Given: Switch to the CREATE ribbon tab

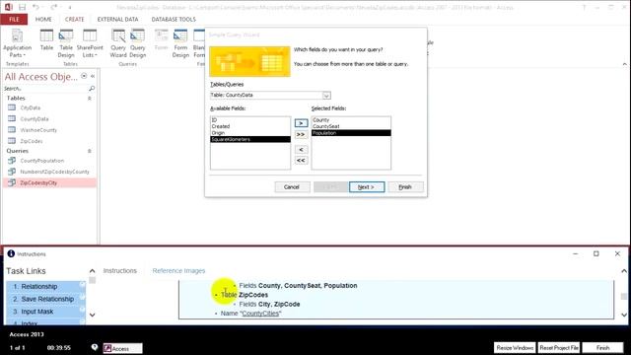Looking at the screenshot, I should pos(75,20).
